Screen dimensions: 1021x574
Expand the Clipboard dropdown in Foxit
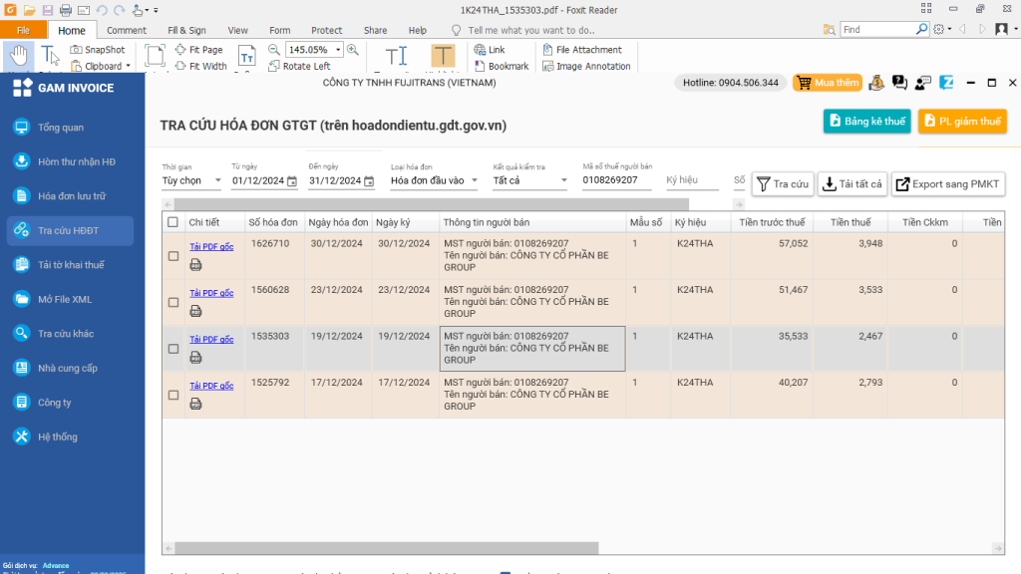pos(129,66)
